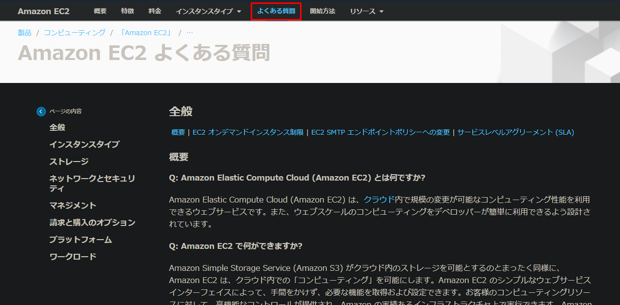Expand the breadcrumb ellipsis

tap(190, 33)
